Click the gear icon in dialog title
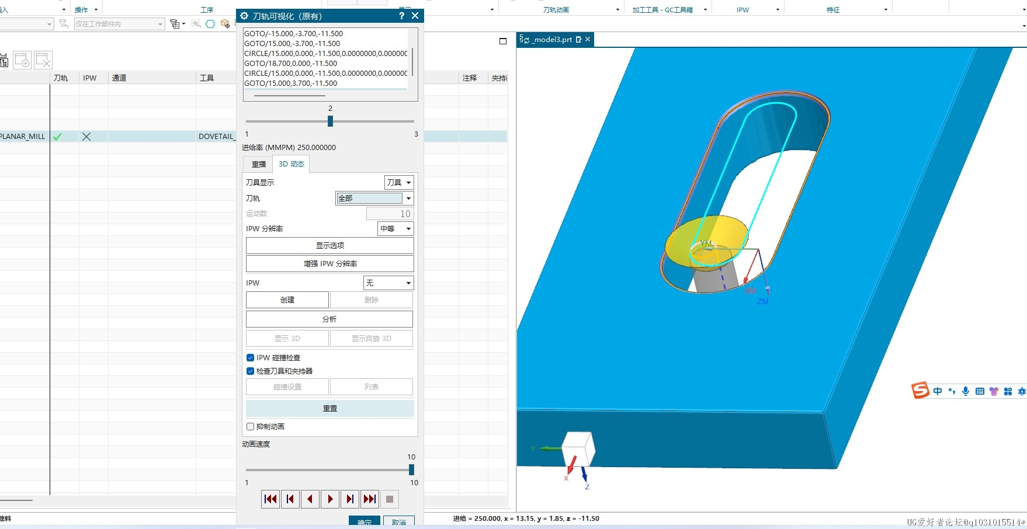 tap(244, 16)
